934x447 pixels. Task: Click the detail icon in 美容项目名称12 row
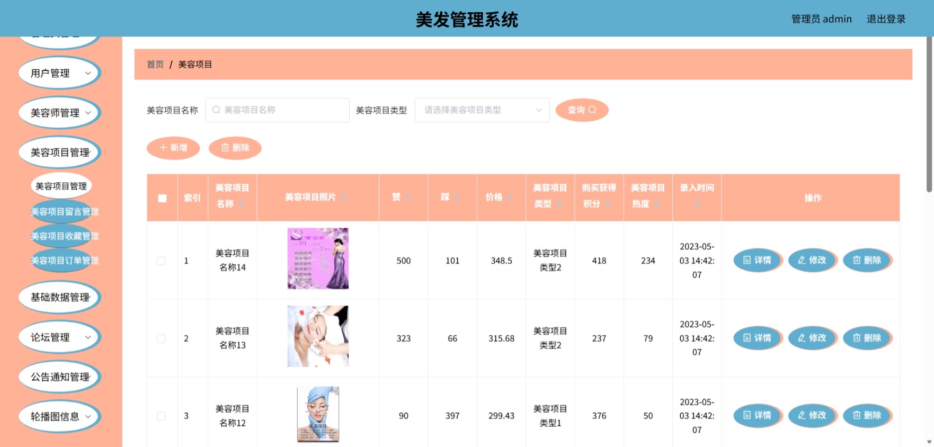[747, 415]
